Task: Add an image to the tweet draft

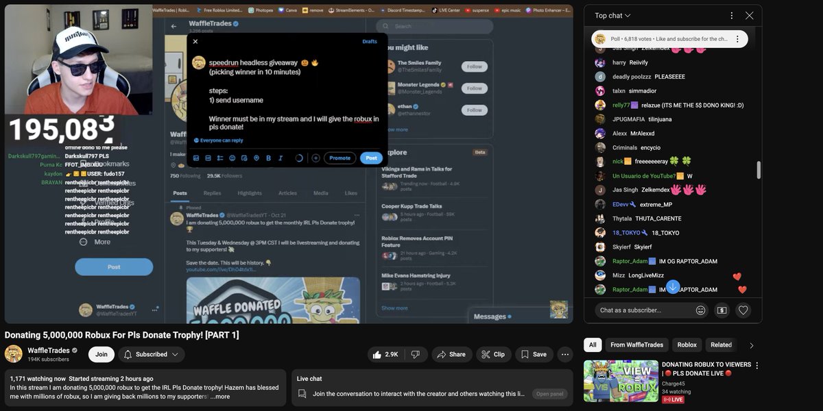Action: point(197,158)
